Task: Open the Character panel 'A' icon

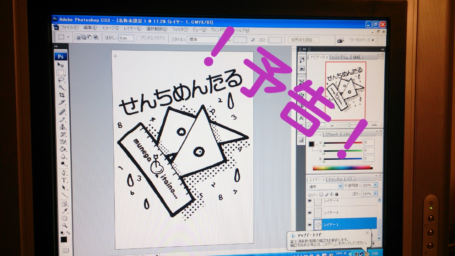Action: tap(301, 118)
